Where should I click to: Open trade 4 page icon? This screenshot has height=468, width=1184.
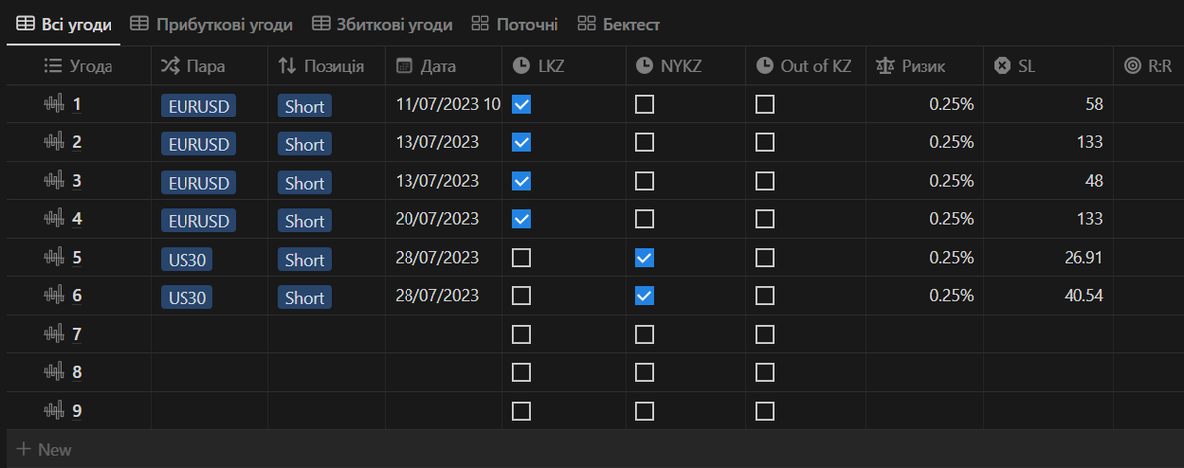click(x=54, y=218)
